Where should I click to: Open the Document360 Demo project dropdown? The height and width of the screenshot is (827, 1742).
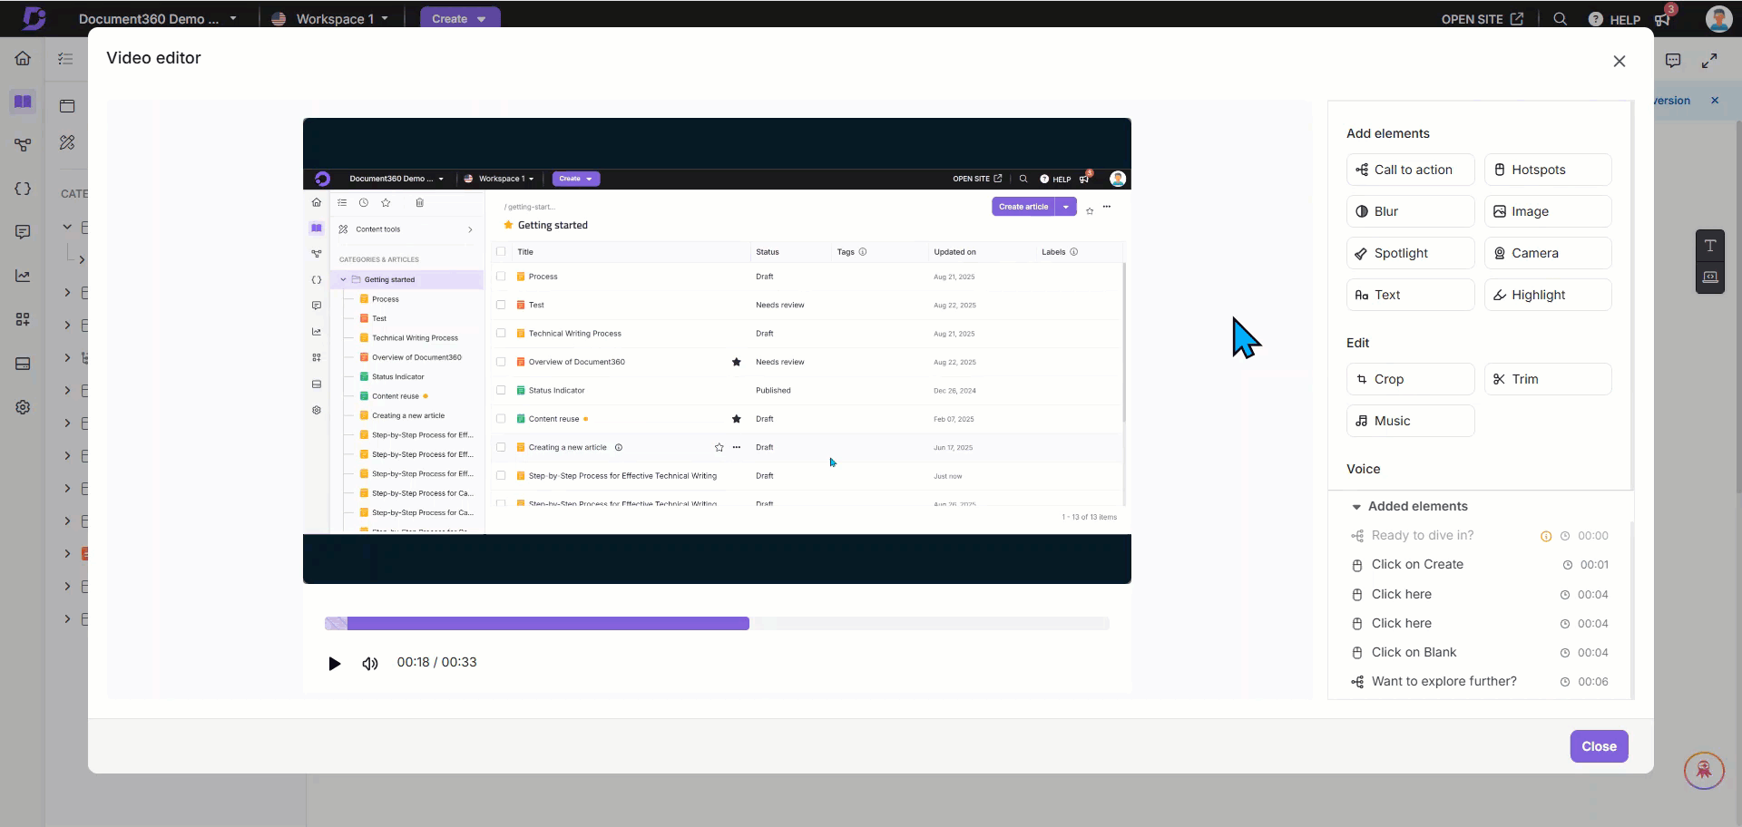(157, 18)
